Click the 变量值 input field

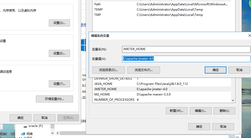[x=186, y=59]
